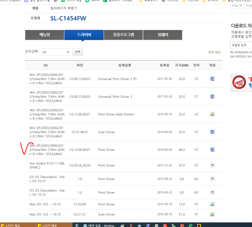The height and width of the screenshot is (227, 252).
Task: Click installer icon for Print Driver,(Add Printer)
Action: coord(212,114)
